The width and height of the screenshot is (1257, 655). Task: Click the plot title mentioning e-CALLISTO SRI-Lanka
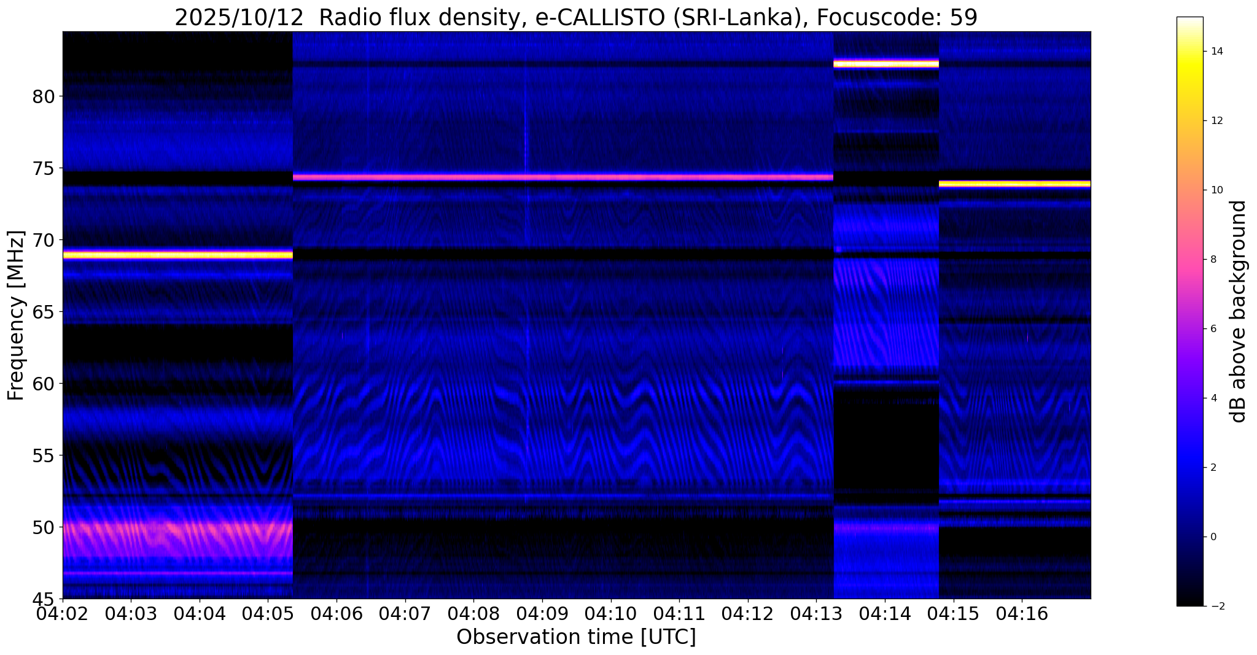point(575,17)
